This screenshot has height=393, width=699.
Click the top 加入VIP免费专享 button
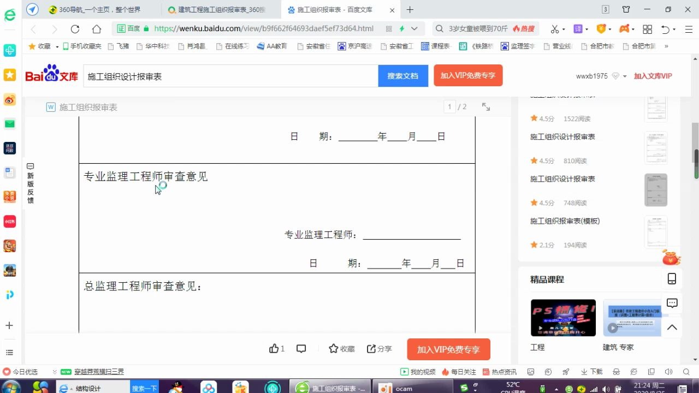pyautogui.click(x=468, y=75)
